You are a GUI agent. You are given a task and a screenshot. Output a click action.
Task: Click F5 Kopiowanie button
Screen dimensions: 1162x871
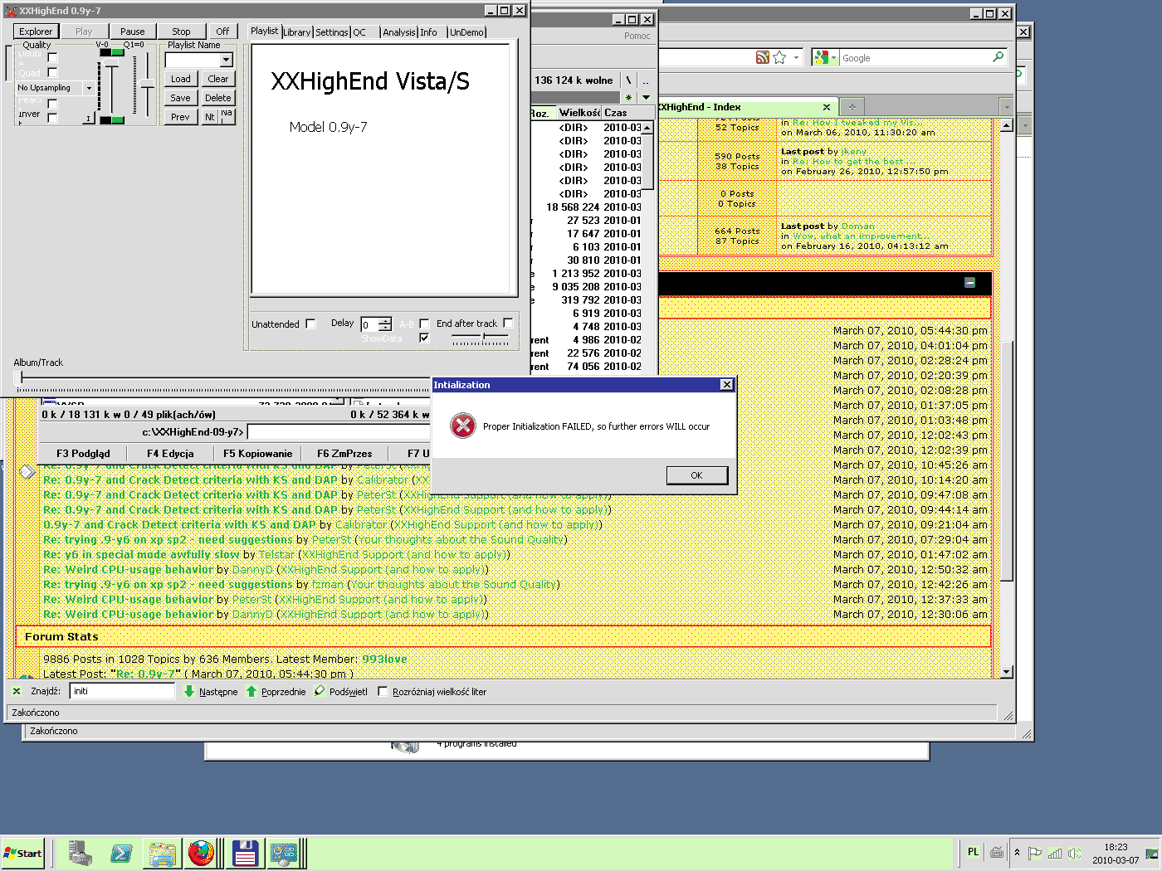tap(257, 454)
